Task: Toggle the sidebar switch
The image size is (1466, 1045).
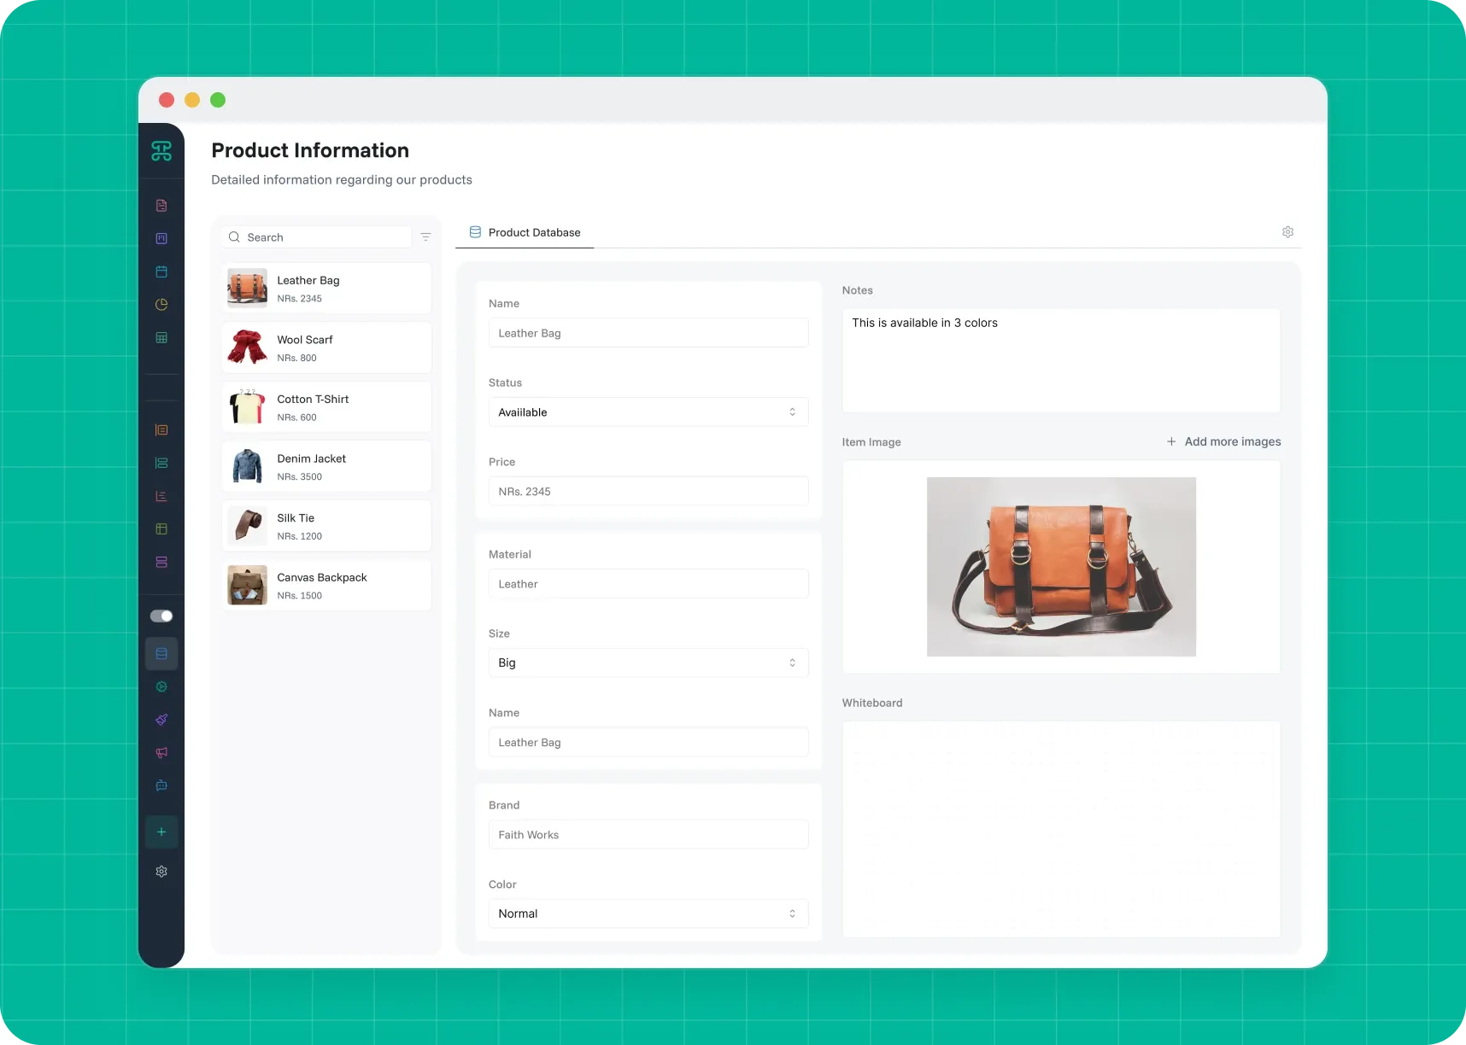Action: point(161,616)
